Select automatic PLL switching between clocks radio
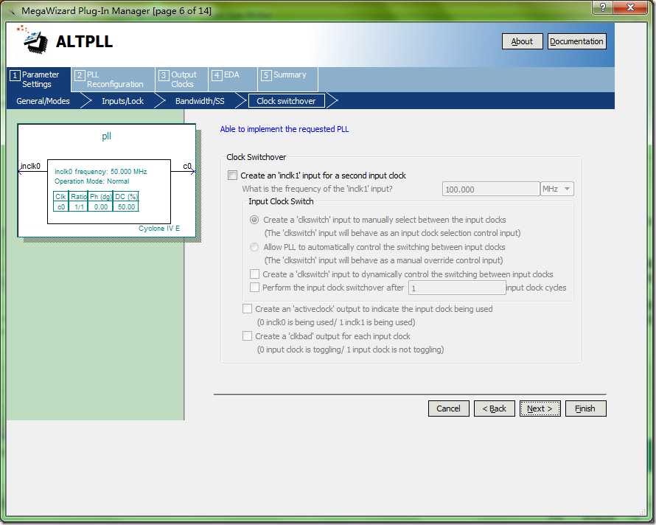656x525 pixels. [254, 247]
